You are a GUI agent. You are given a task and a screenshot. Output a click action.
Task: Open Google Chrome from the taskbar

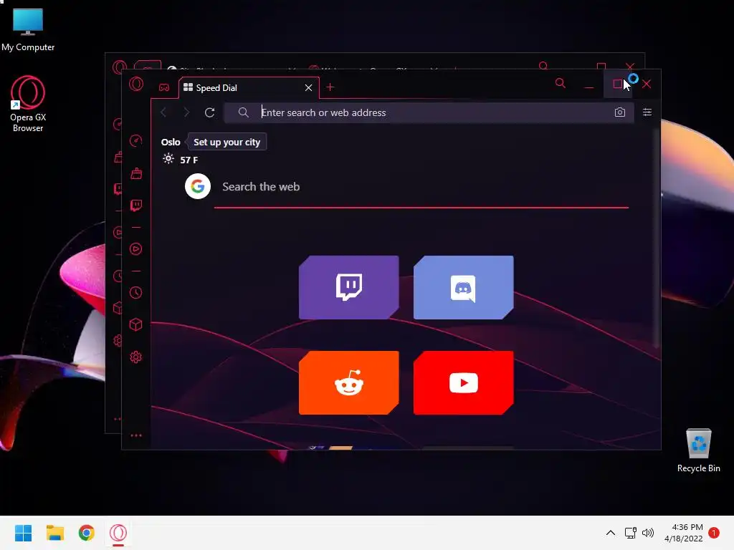[x=87, y=533]
